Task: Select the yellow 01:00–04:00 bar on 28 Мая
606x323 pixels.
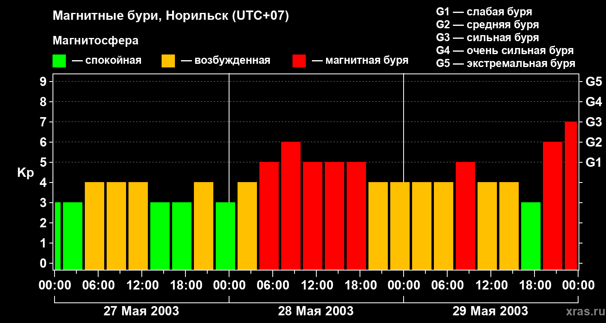Action: coord(247,226)
